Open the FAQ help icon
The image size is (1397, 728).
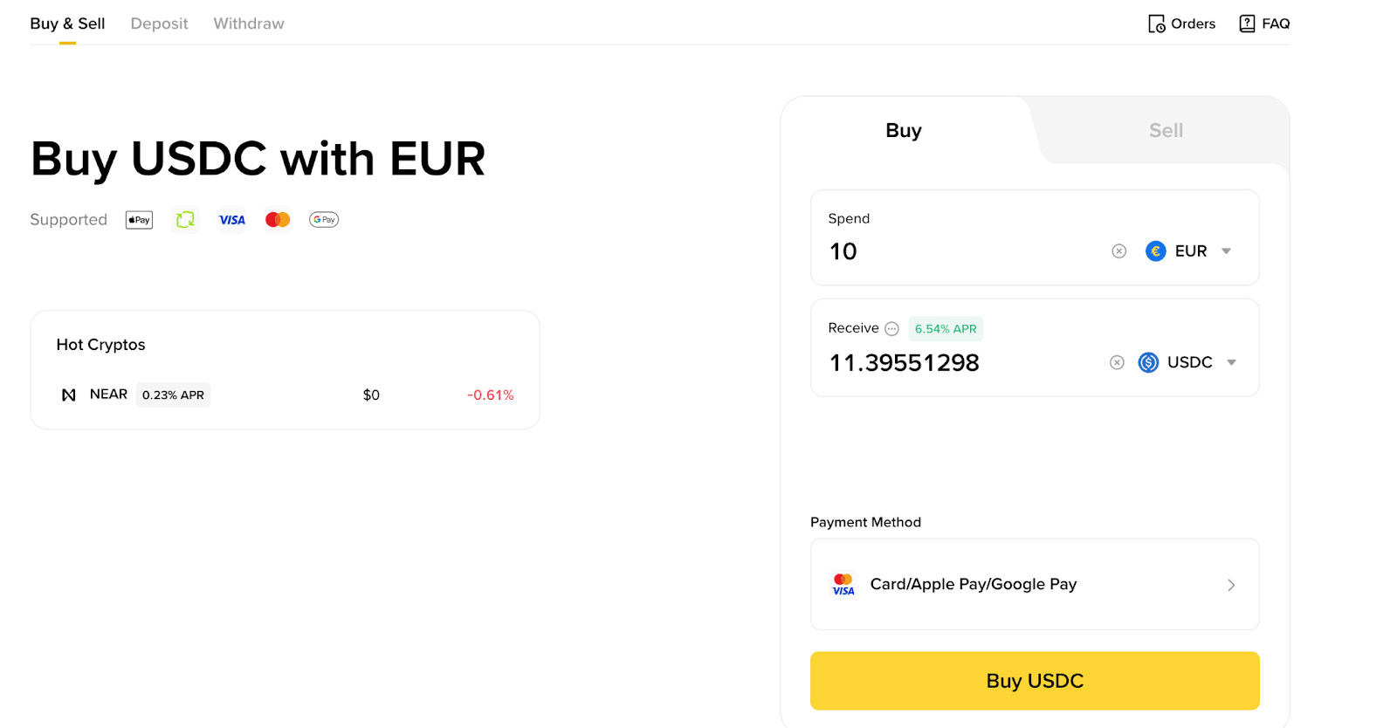pyautogui.click(x=1247, y=24)
